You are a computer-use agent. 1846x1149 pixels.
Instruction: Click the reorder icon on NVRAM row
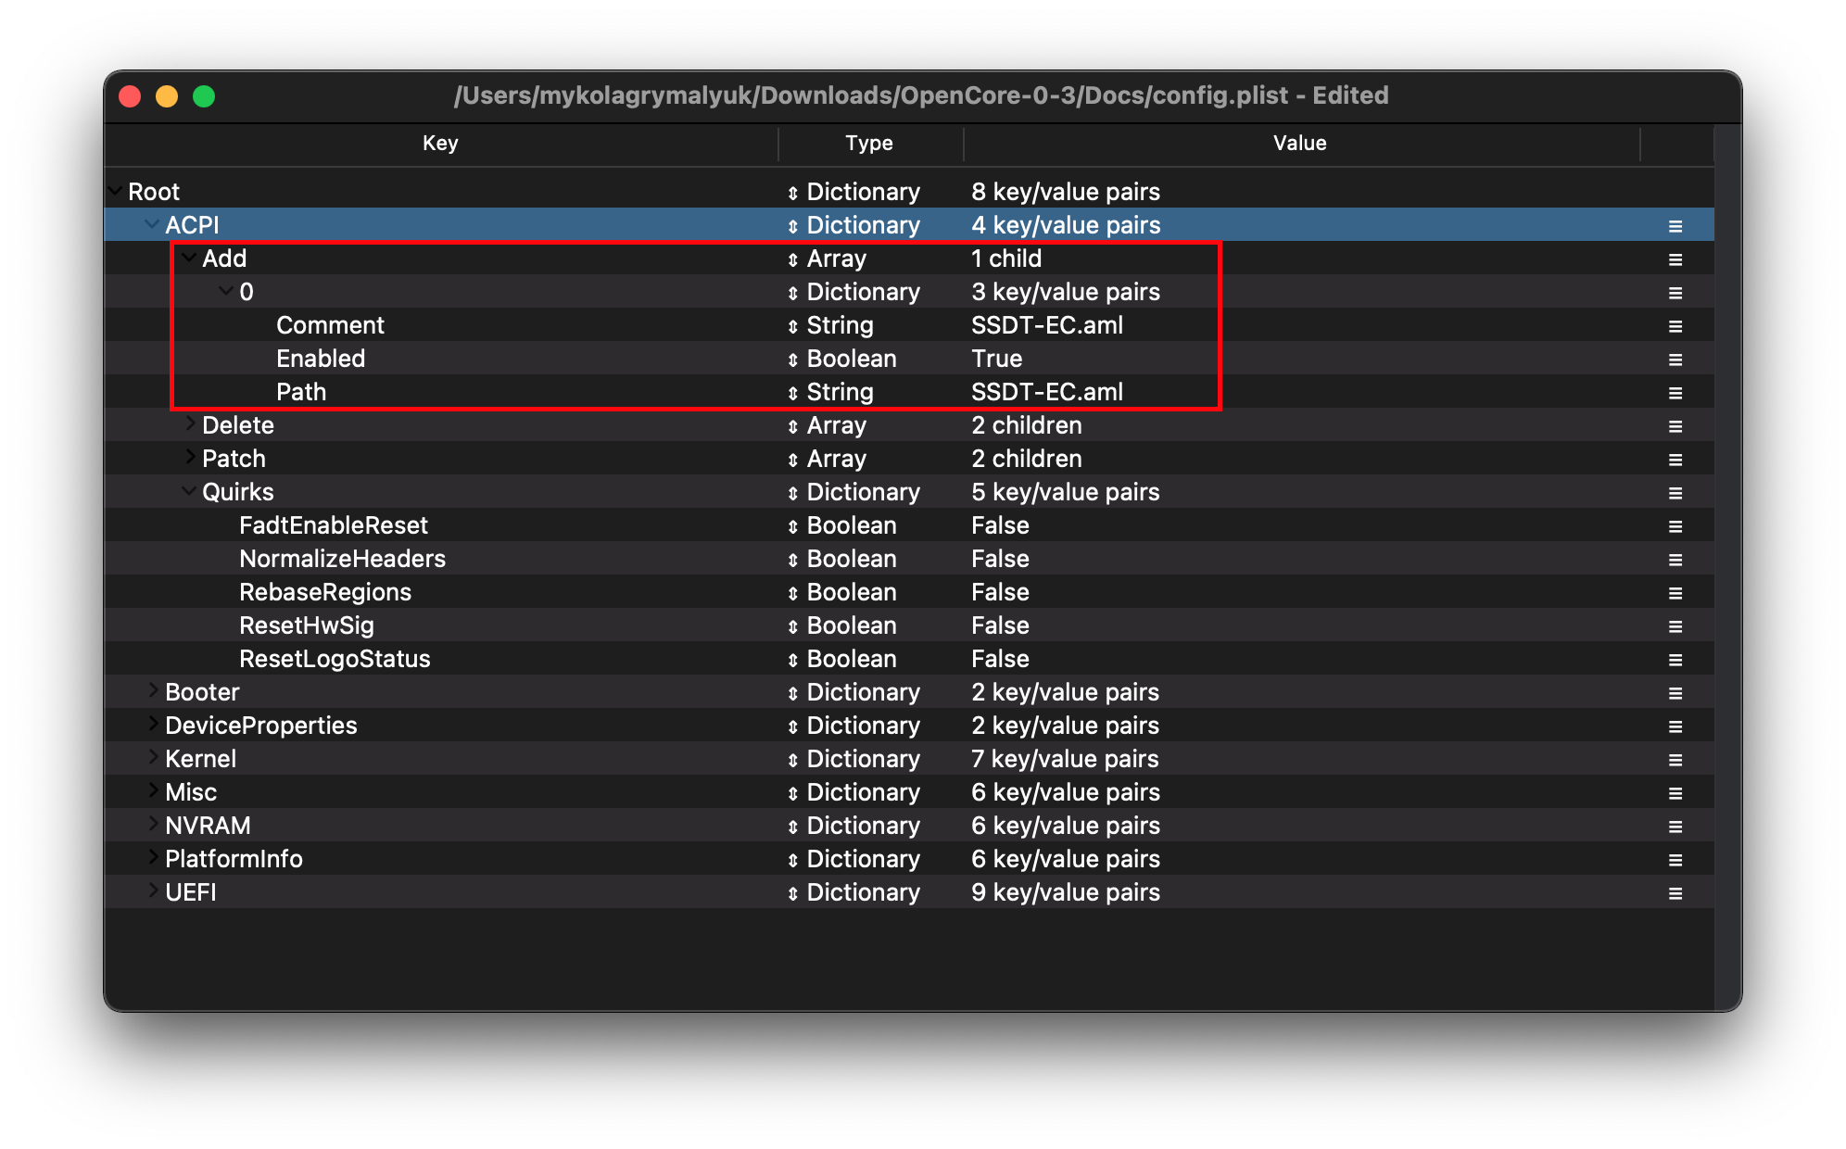(1675, 827)
